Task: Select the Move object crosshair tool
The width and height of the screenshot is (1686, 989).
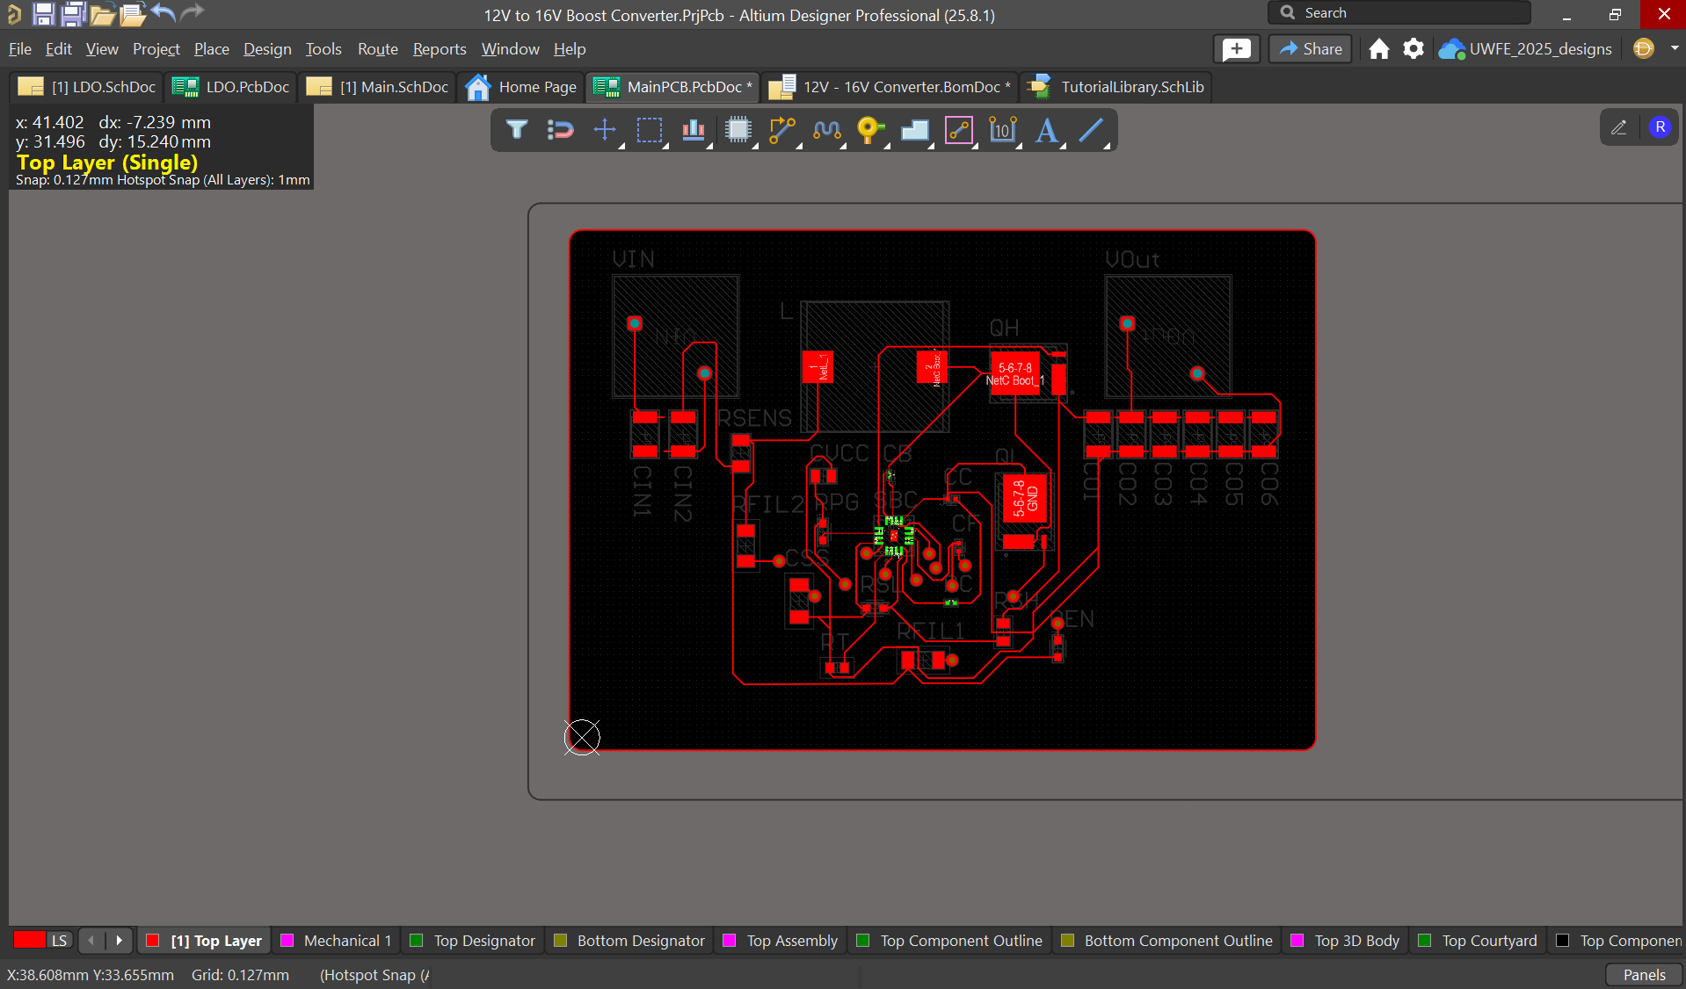Action: tap(605, 130)
